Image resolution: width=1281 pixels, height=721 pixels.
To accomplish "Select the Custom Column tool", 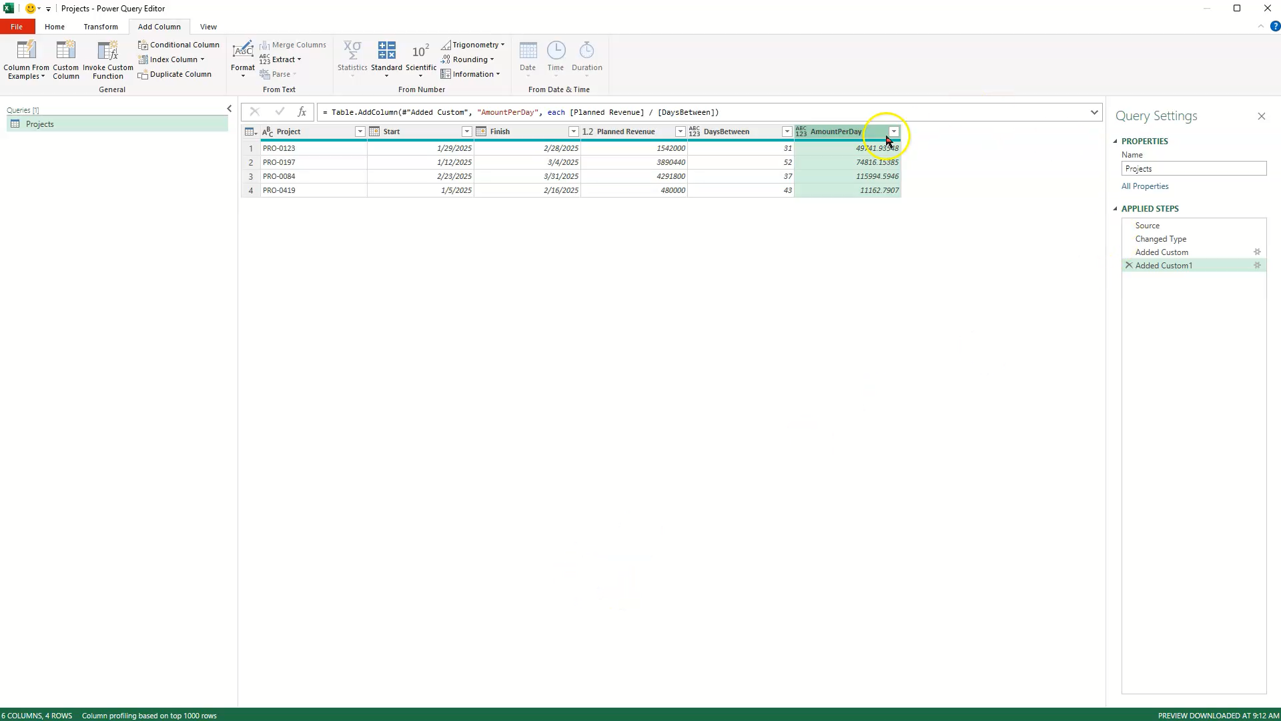I will (65, 59).
